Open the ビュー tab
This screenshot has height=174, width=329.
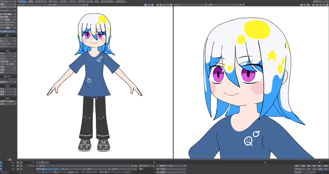(73, 1)
